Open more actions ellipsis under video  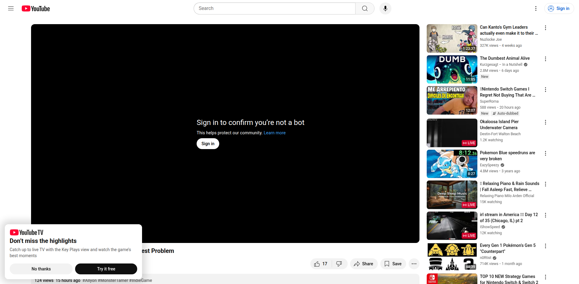(414, 264)
